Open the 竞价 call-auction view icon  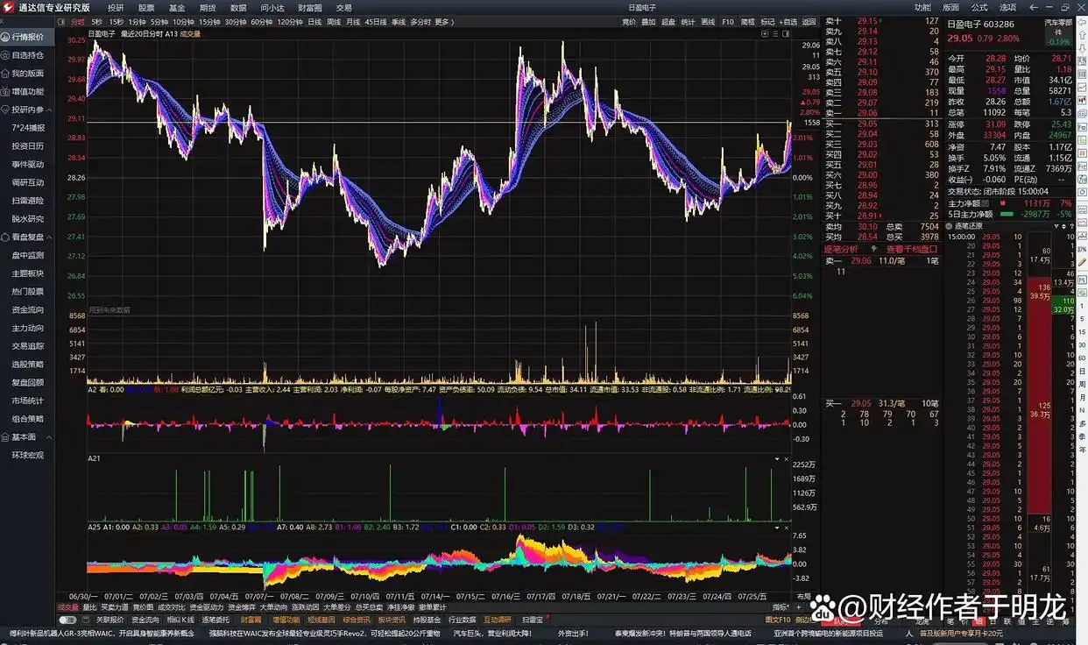[x=629, y=23]
